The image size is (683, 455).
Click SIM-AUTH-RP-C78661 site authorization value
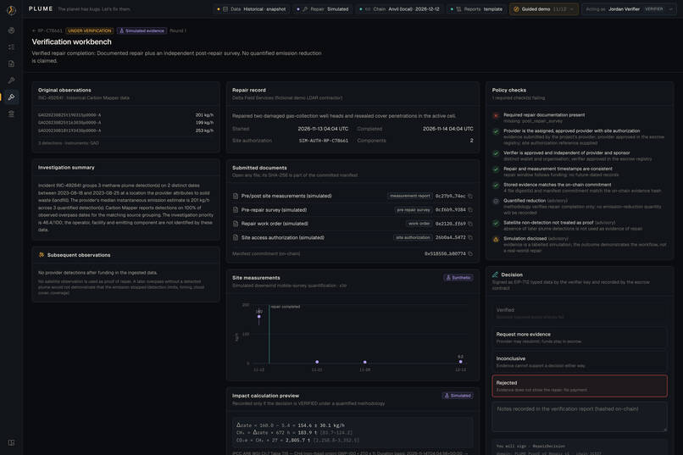tap(323, 141)
